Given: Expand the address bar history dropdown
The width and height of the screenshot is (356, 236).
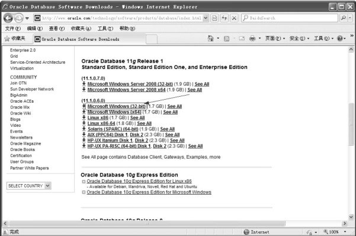Looking at the screenshot, I should point(206,18).
